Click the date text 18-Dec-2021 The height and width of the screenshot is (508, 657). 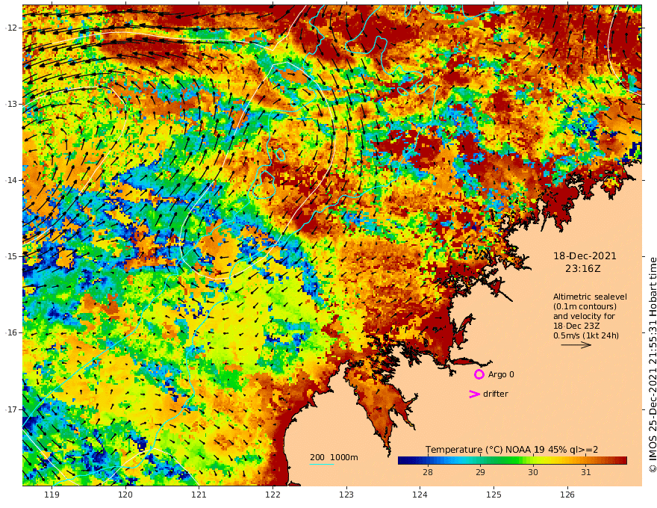585,255
